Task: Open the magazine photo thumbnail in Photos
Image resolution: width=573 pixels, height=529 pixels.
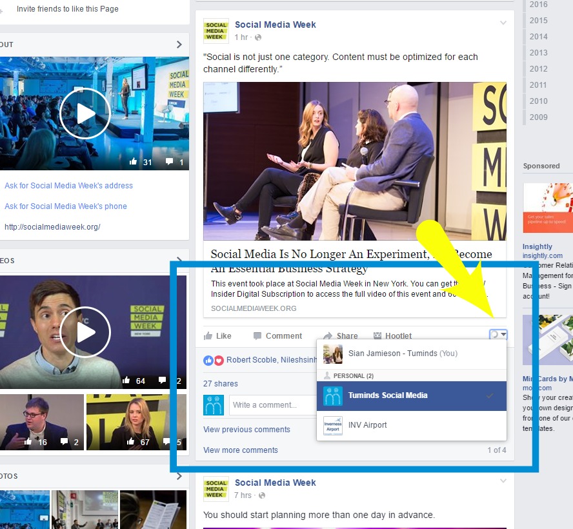Action: tap(153, 510)
